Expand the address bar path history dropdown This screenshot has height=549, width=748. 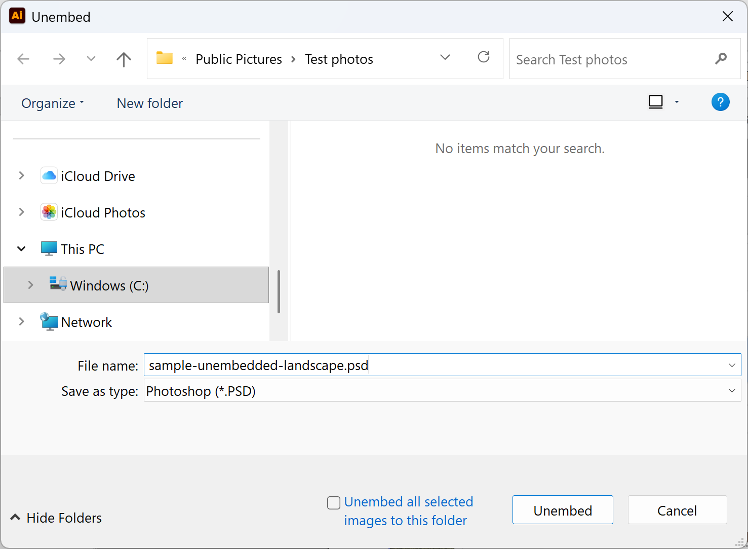click(x=445, y=57)
